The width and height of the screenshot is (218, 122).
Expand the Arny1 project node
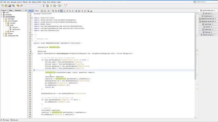point(1,13)
